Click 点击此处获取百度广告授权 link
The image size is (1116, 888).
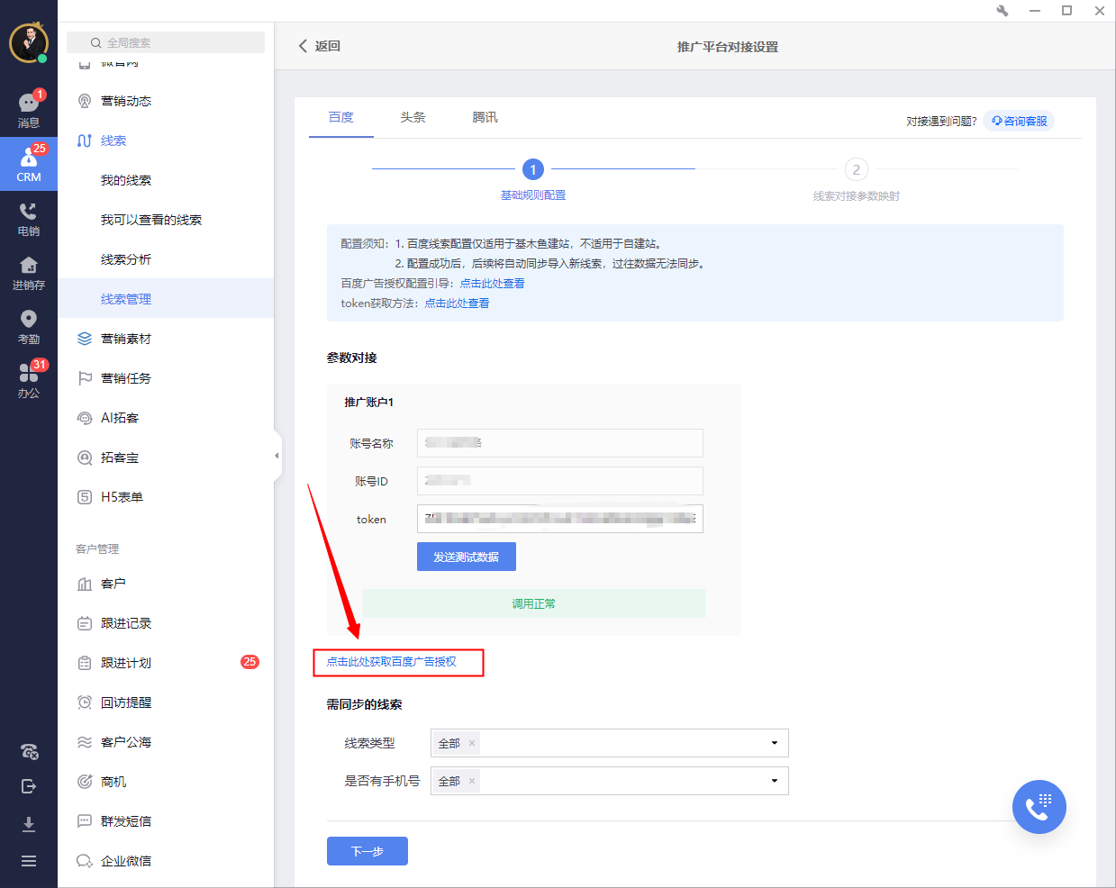391,662
